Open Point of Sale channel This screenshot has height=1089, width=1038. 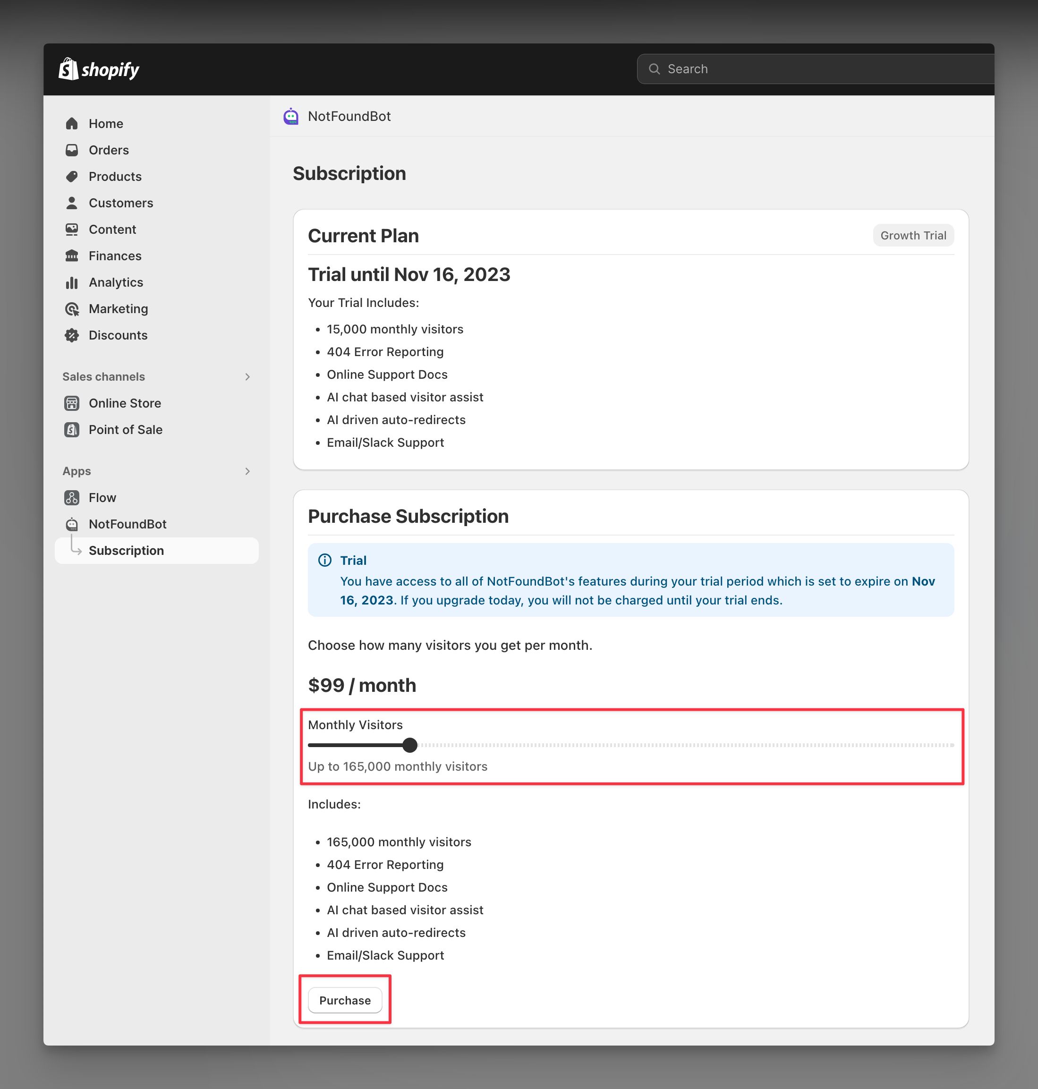click(157, 430)
